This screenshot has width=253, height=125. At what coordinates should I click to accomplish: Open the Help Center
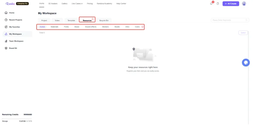(121, 3)
